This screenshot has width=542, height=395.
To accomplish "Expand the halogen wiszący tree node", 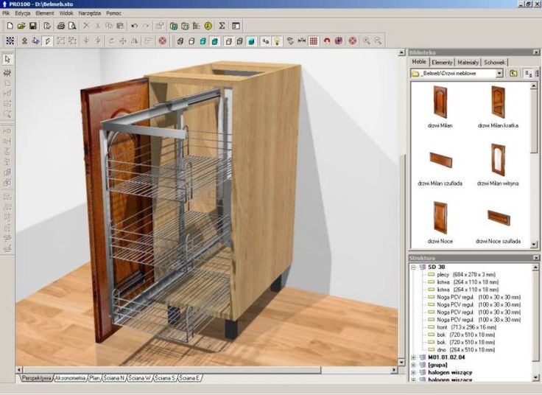I will point(413,372).
